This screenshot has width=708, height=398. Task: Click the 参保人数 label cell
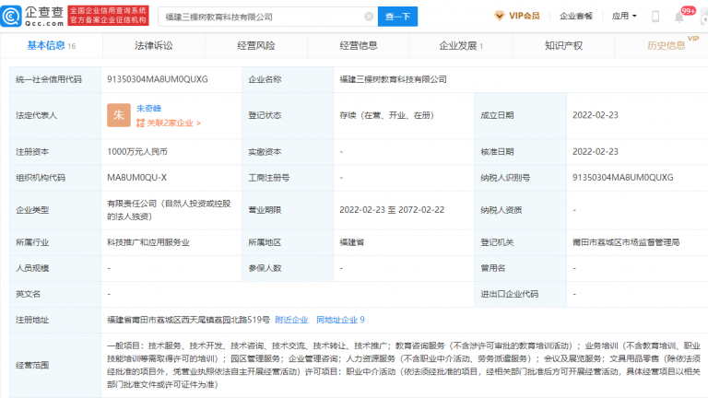(288, 268)
